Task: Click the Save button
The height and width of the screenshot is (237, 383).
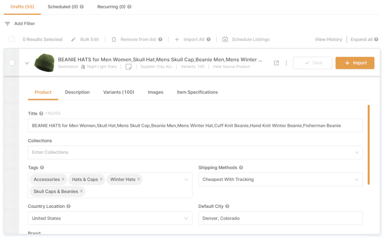Action: pos(313,63)
